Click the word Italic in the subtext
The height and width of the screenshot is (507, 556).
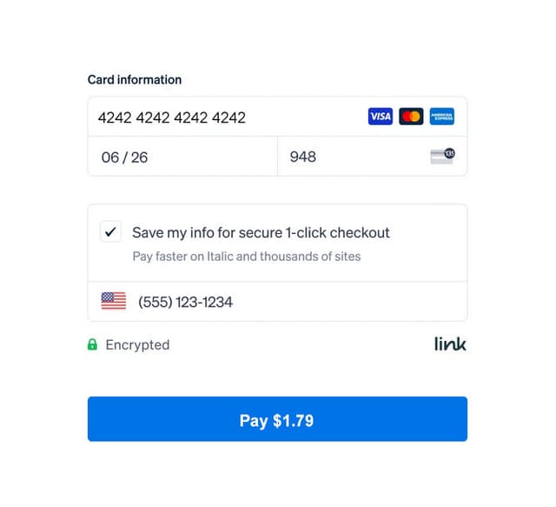pyautogui.click(x=212, y=257)
